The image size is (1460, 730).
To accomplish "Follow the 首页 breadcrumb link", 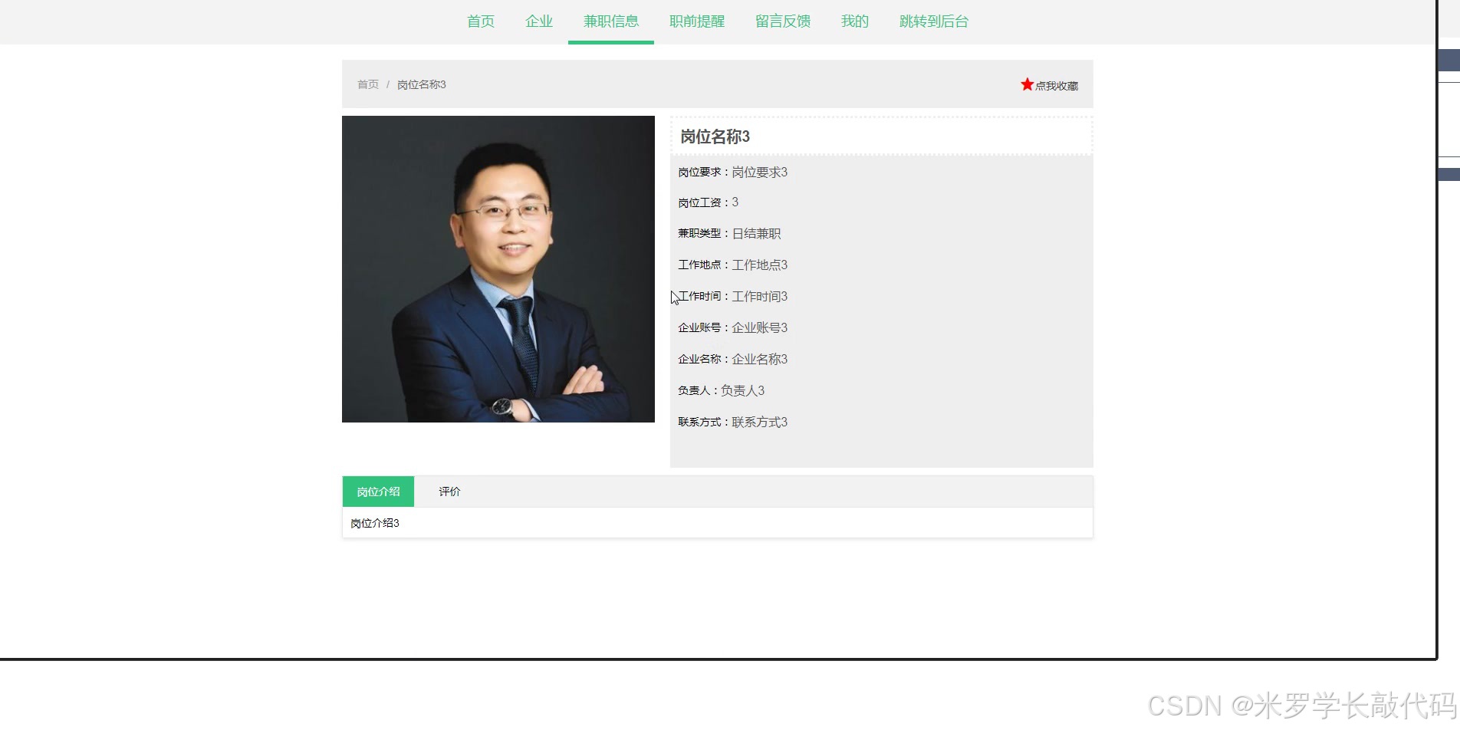I will pos(367,84).
